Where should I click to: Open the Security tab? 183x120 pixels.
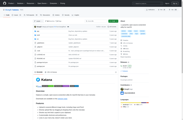pos(66,15)
